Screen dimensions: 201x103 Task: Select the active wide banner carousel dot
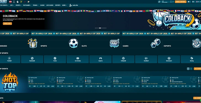tap(100, 28)
